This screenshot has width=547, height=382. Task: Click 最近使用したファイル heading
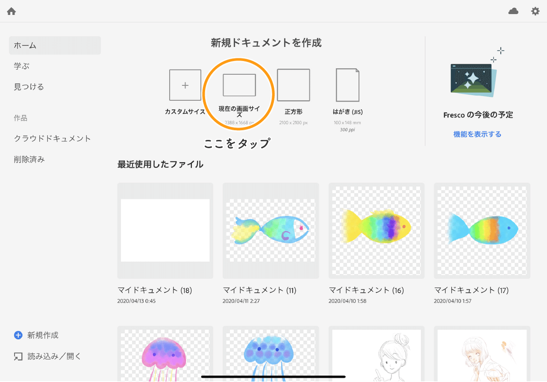[x=160, y=164]
